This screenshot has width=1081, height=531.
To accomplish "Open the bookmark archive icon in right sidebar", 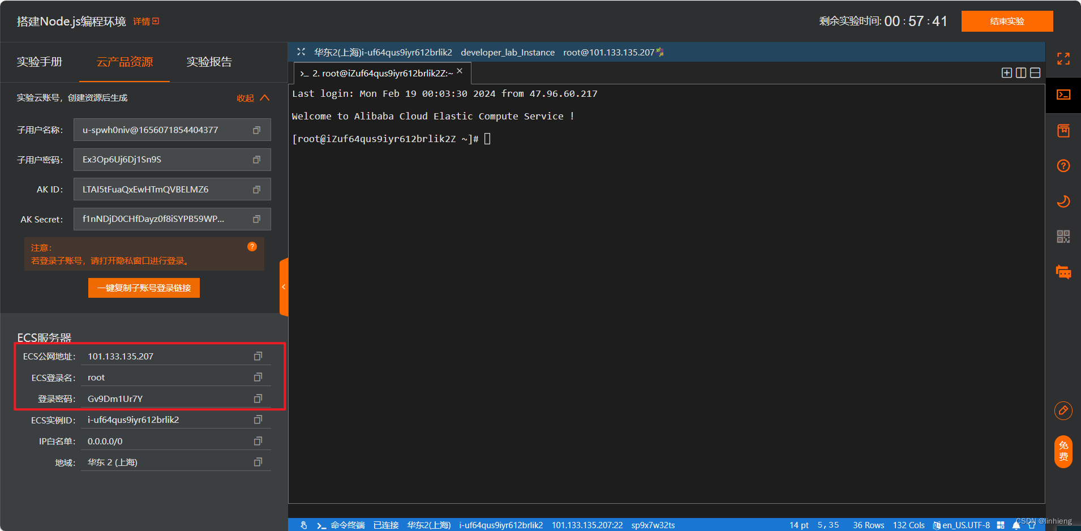I will click(x=1063, y=130).
